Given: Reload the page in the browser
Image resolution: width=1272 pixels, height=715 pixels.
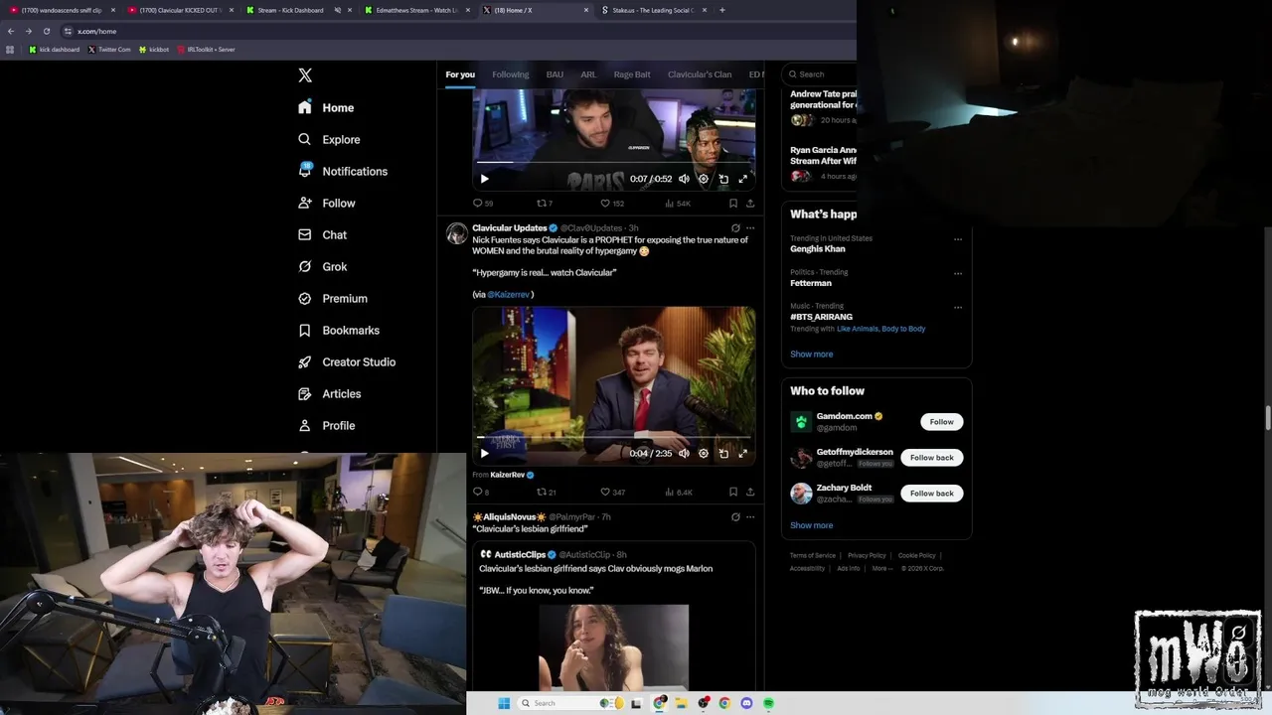Looking at the screenshot, I should click(x=46, y=31).
